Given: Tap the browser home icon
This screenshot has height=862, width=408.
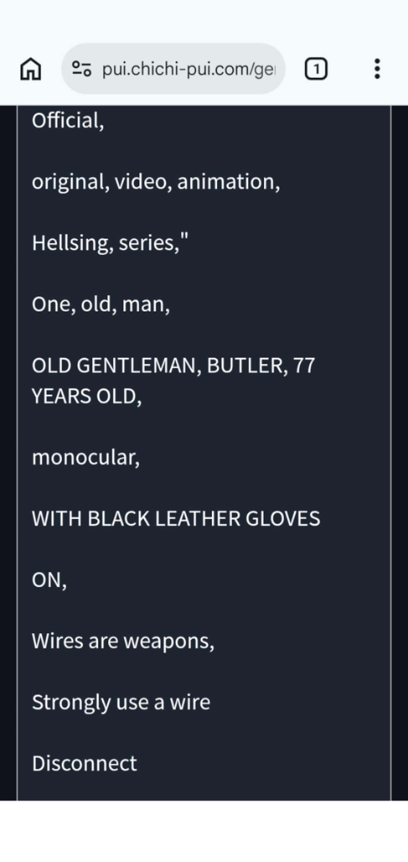Looking at the screenshot, I should click(x=31, y=69).
